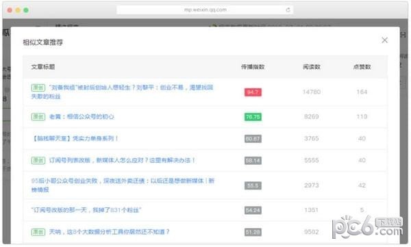Click the 传播指数 column header
Viewport: 411px width, 247px height.
tap(253, 67)
